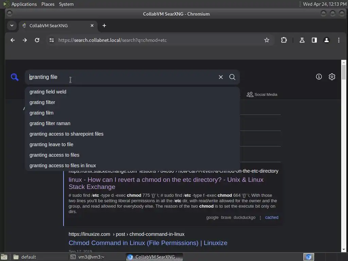Open the Extensions puzzle icon
This screenshot has width=348, height=261.
pos(284,40)
